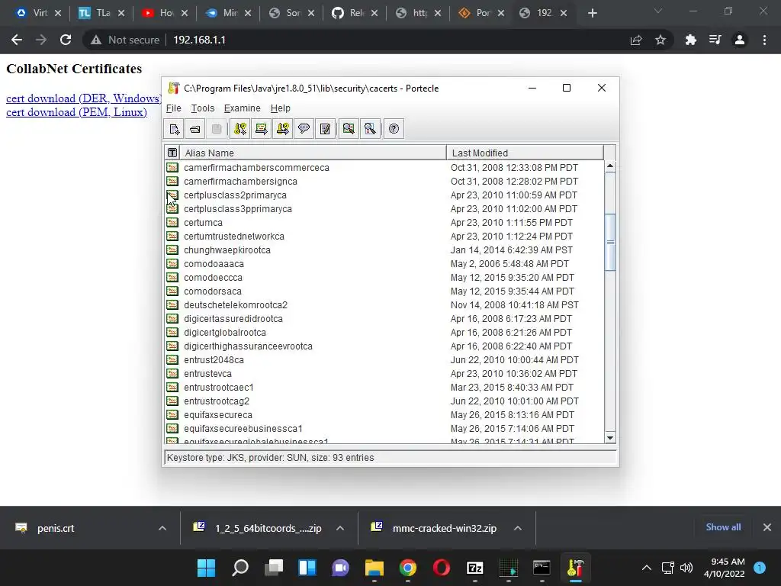The height and width of the screenshot is (586, 781).
Task: Expand options for 1_2_5_64bitcoords zip download
Action: point(340,528)
